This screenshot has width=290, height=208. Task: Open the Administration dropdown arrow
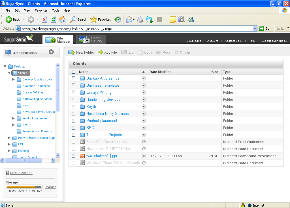point(51,52)
